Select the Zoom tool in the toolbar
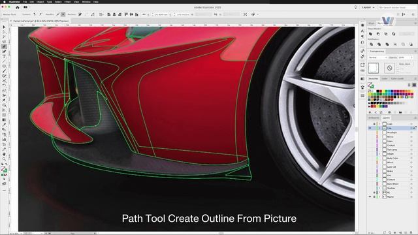This screenshot has width=418, height=235. pos(4,159)
